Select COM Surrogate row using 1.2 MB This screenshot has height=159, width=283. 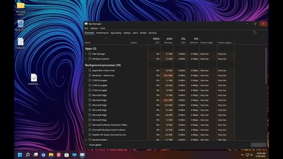click(160, 80)
